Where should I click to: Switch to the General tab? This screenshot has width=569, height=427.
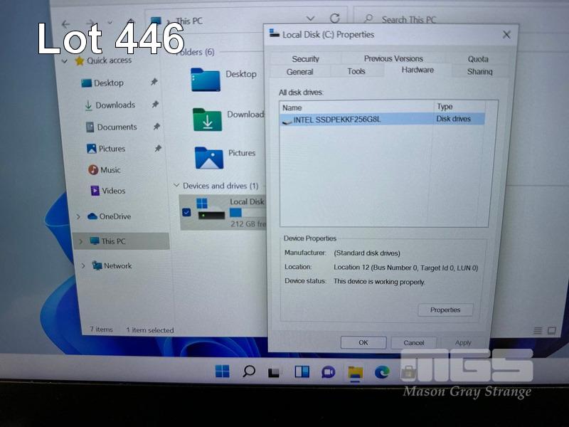click(299, 72)
